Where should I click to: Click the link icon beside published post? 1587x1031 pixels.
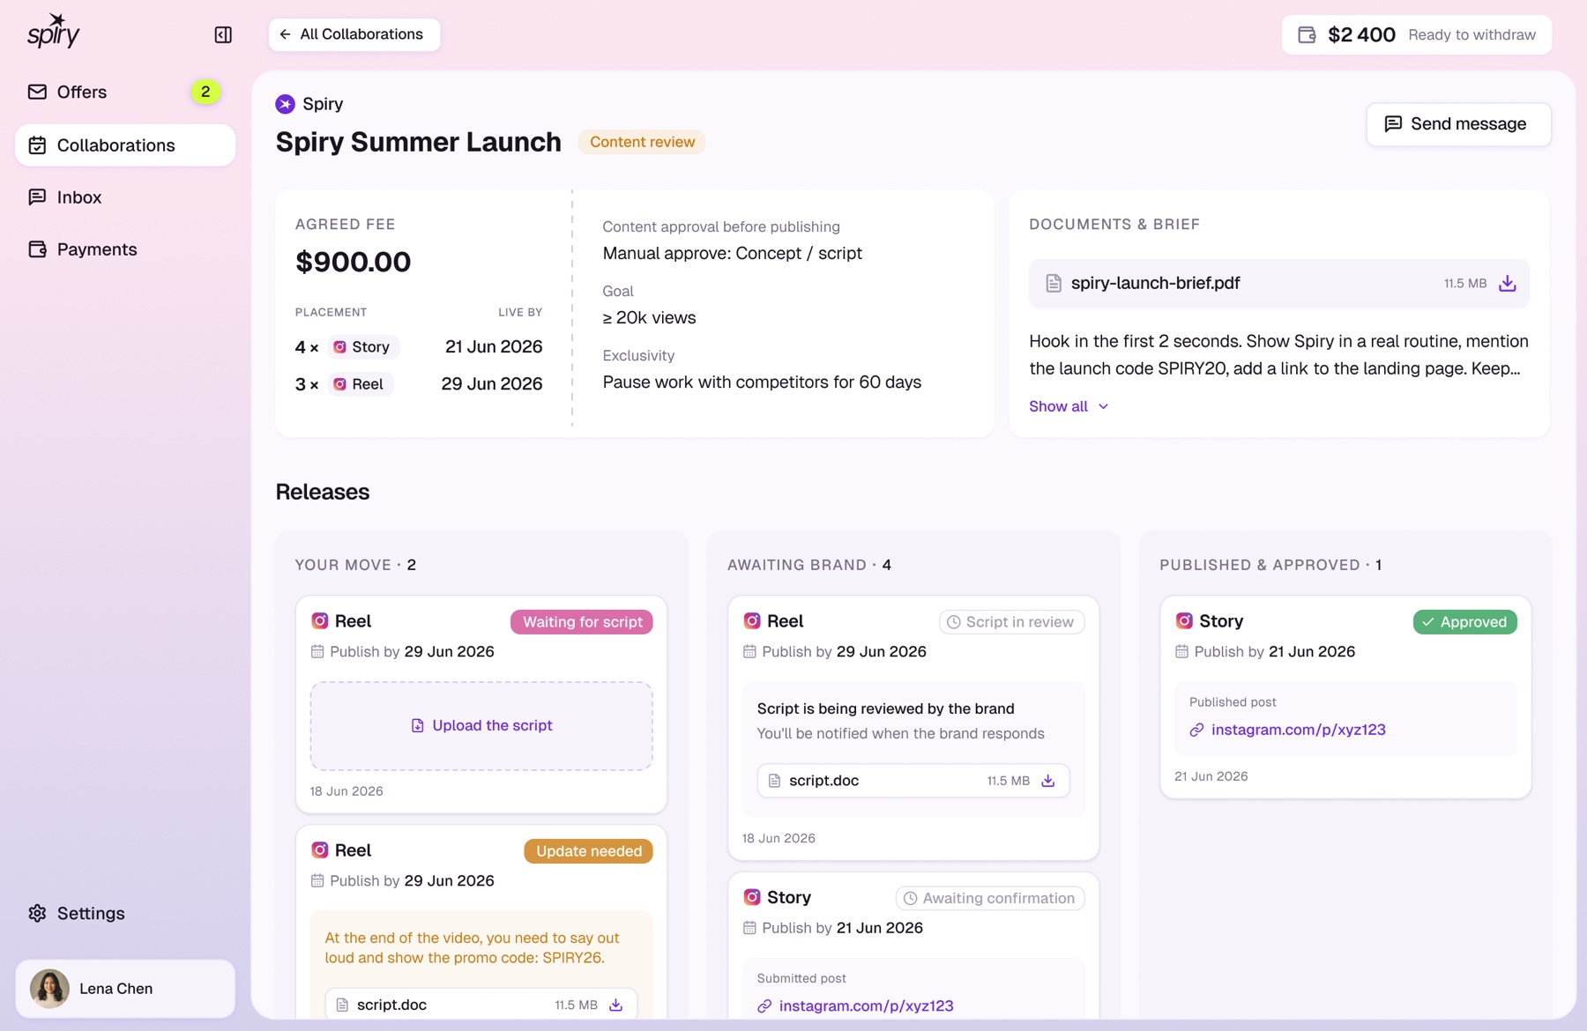[x=1196, y=731]
